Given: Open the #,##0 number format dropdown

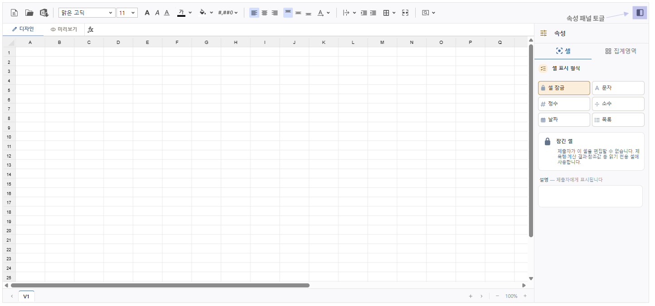Looking at the screenshot, I should coord(228,13).
